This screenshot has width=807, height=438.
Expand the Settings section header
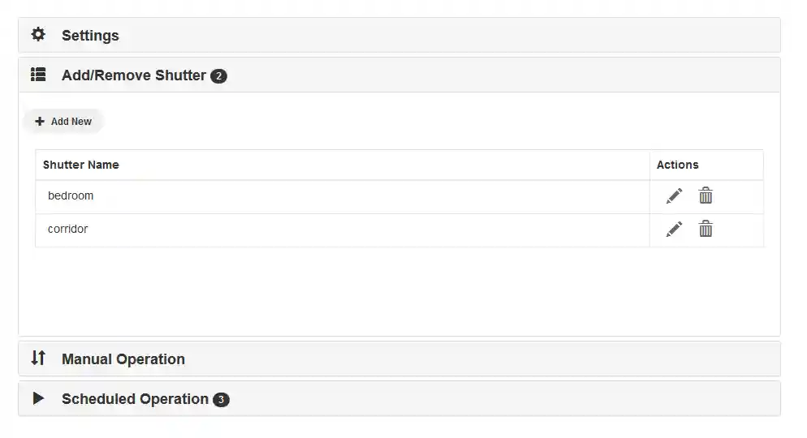[x=90, y=36]
